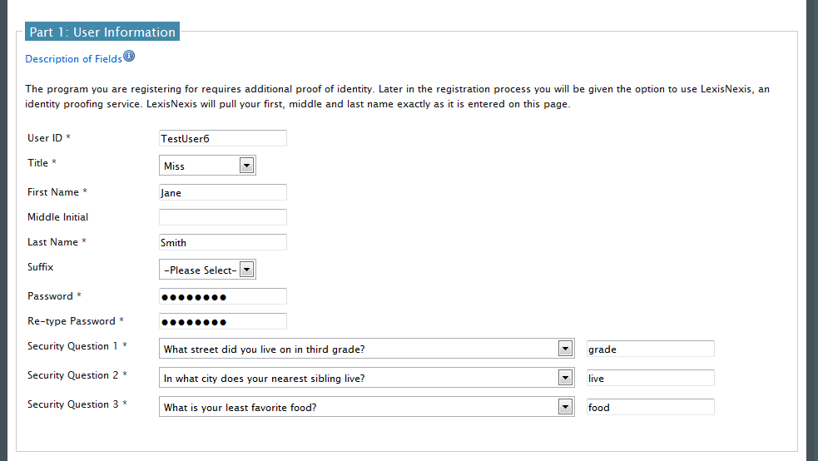Click the Suffix label text
The width and height of the screenshot is (818, 461).
pyautogui.click(x=41, y=267)
